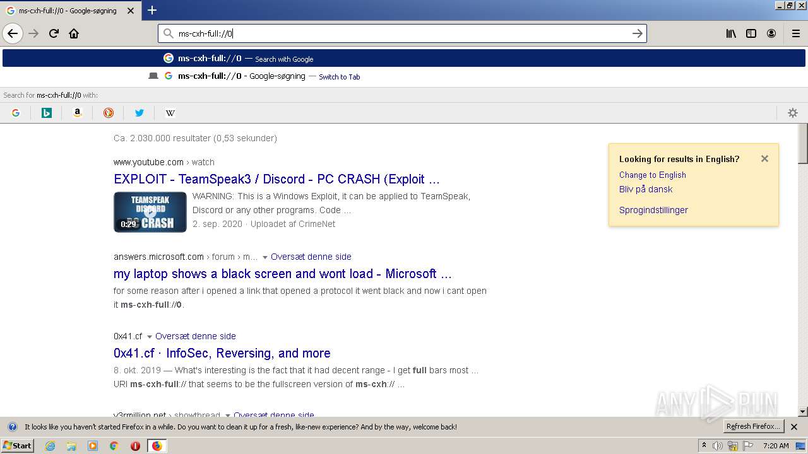Launch Chrome from the taskbar

tap(114, 446)
